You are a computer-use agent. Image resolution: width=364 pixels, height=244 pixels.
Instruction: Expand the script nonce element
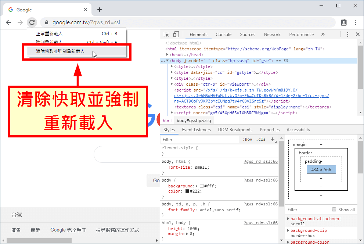(172, 112)
